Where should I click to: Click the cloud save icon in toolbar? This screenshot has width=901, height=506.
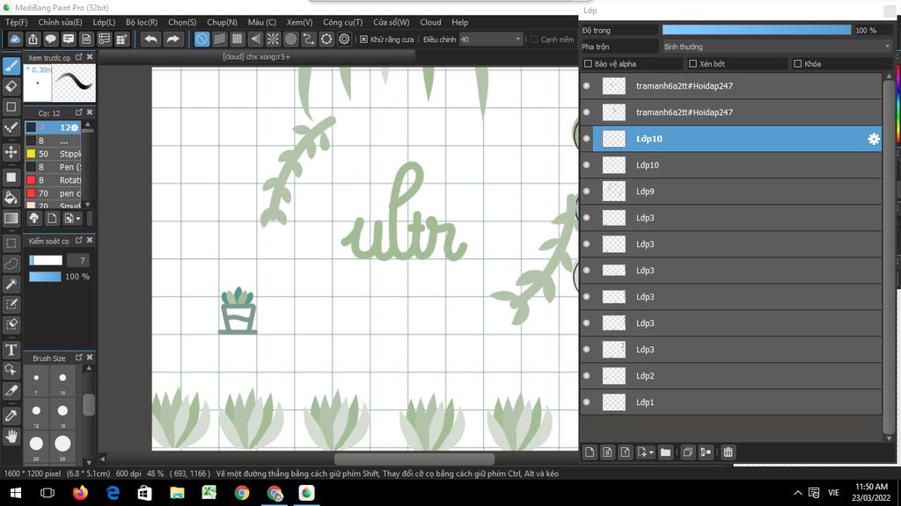point(14,39)
